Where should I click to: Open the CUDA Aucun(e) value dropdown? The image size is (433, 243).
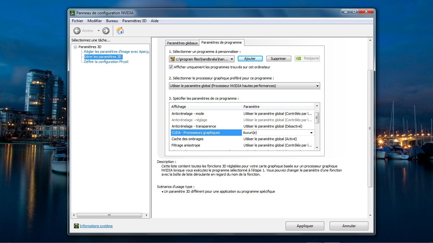tap(278, 133)
